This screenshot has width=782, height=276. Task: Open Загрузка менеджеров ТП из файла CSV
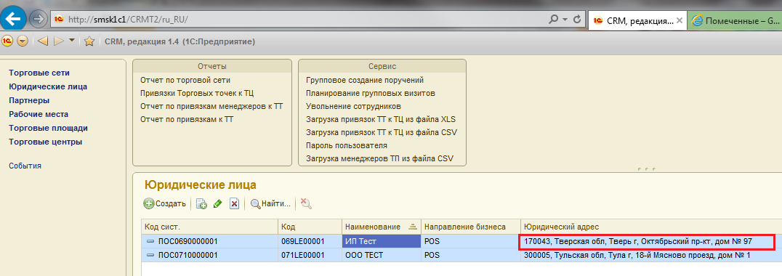click(379, 159)
